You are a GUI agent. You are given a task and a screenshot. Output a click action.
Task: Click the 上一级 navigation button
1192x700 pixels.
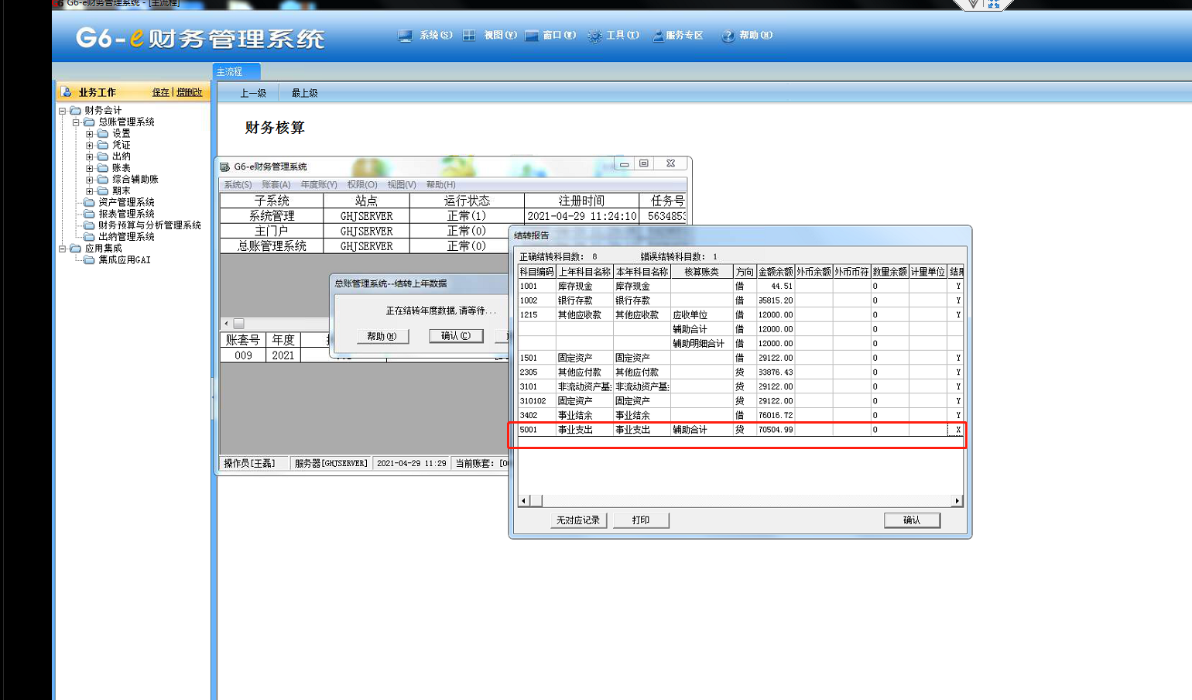[x=252, y=93]
